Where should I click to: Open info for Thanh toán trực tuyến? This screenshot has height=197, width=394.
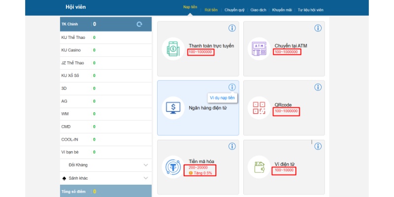coord(232,28)
